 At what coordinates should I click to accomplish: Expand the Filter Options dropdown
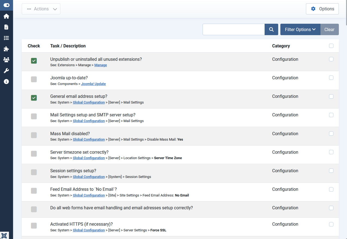coord(300,29)
